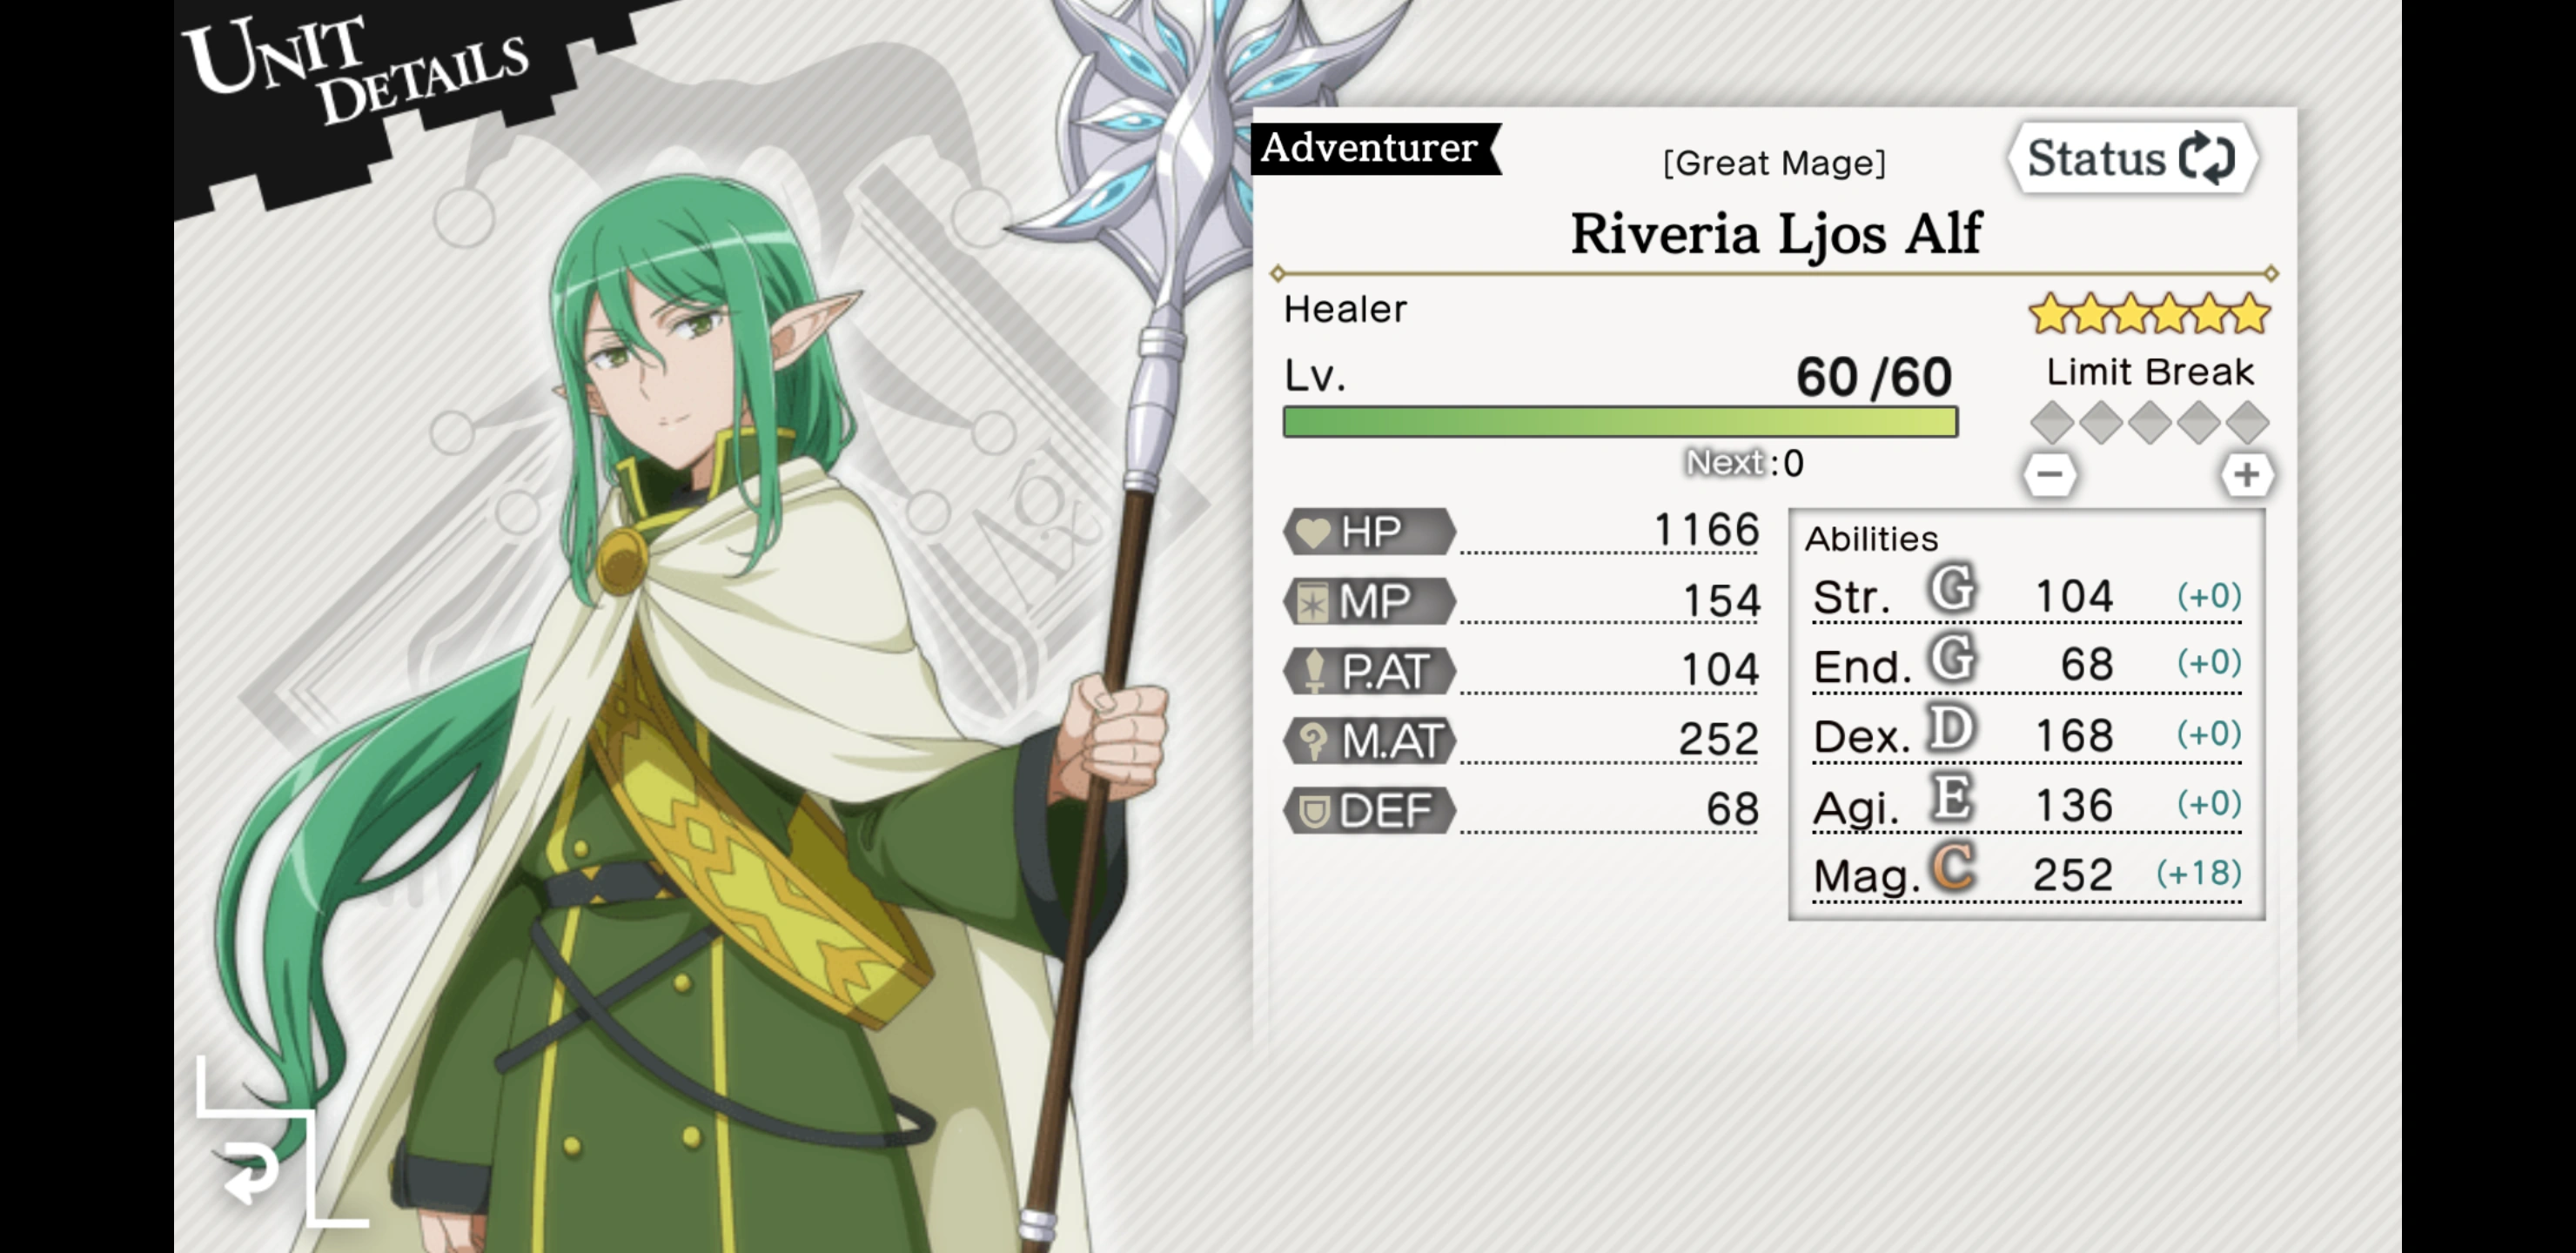The width and height of the screenshot is (2576, 1253).
Task: Select the Mag. ability rank C row
Action: [x=2026, y=873]
